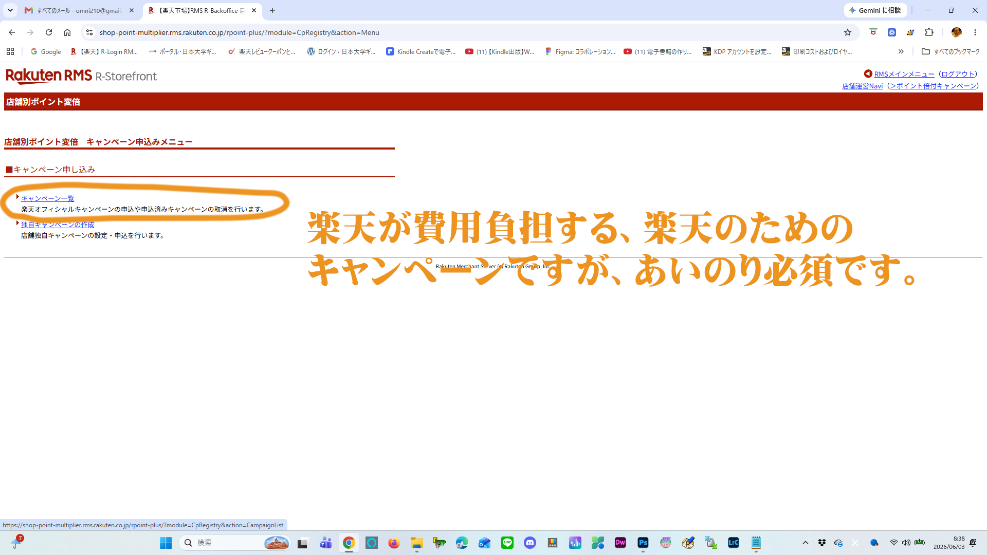The width and height of the screenshot is (987, 555).
Task: Open Lightroom Classic from the taskbar
Action: point(734,543)
